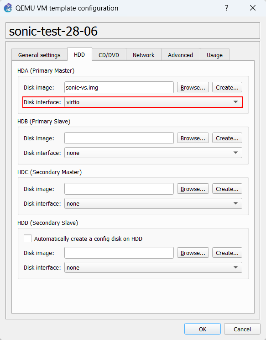Cancel the template configuration
This screenshot has width=266, height=340.
(242, 329)
